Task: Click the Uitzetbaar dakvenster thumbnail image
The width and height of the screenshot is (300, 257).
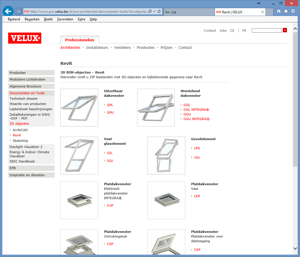Action: click(x=79, y=108)
